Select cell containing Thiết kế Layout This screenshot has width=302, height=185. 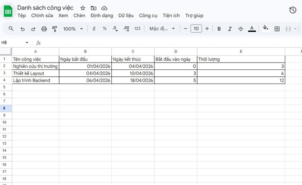tap(35, 73)
